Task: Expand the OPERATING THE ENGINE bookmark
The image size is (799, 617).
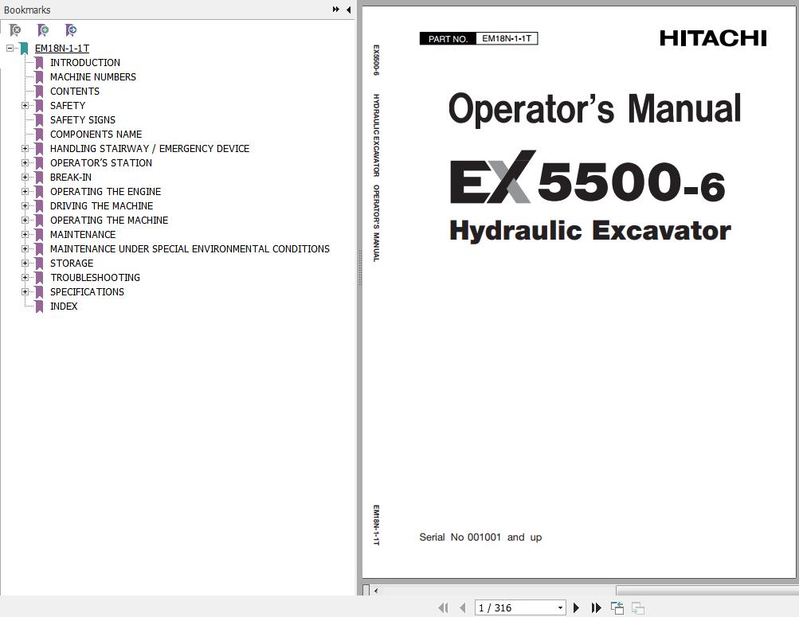Action: (25, 191)
